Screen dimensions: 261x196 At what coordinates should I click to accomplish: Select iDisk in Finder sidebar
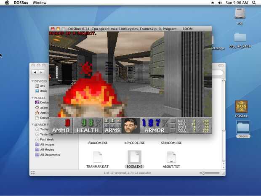click(x=41, y=91)
